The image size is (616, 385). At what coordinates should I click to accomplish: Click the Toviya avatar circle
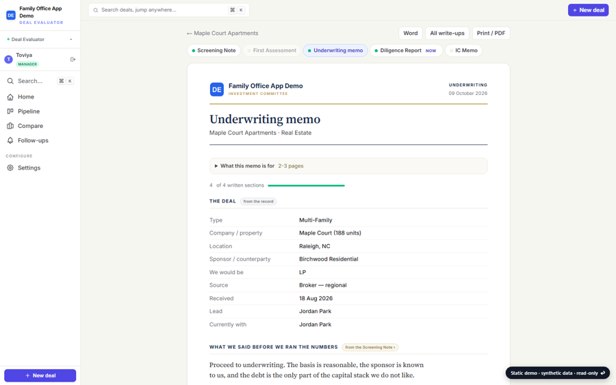tap(8, 59)
